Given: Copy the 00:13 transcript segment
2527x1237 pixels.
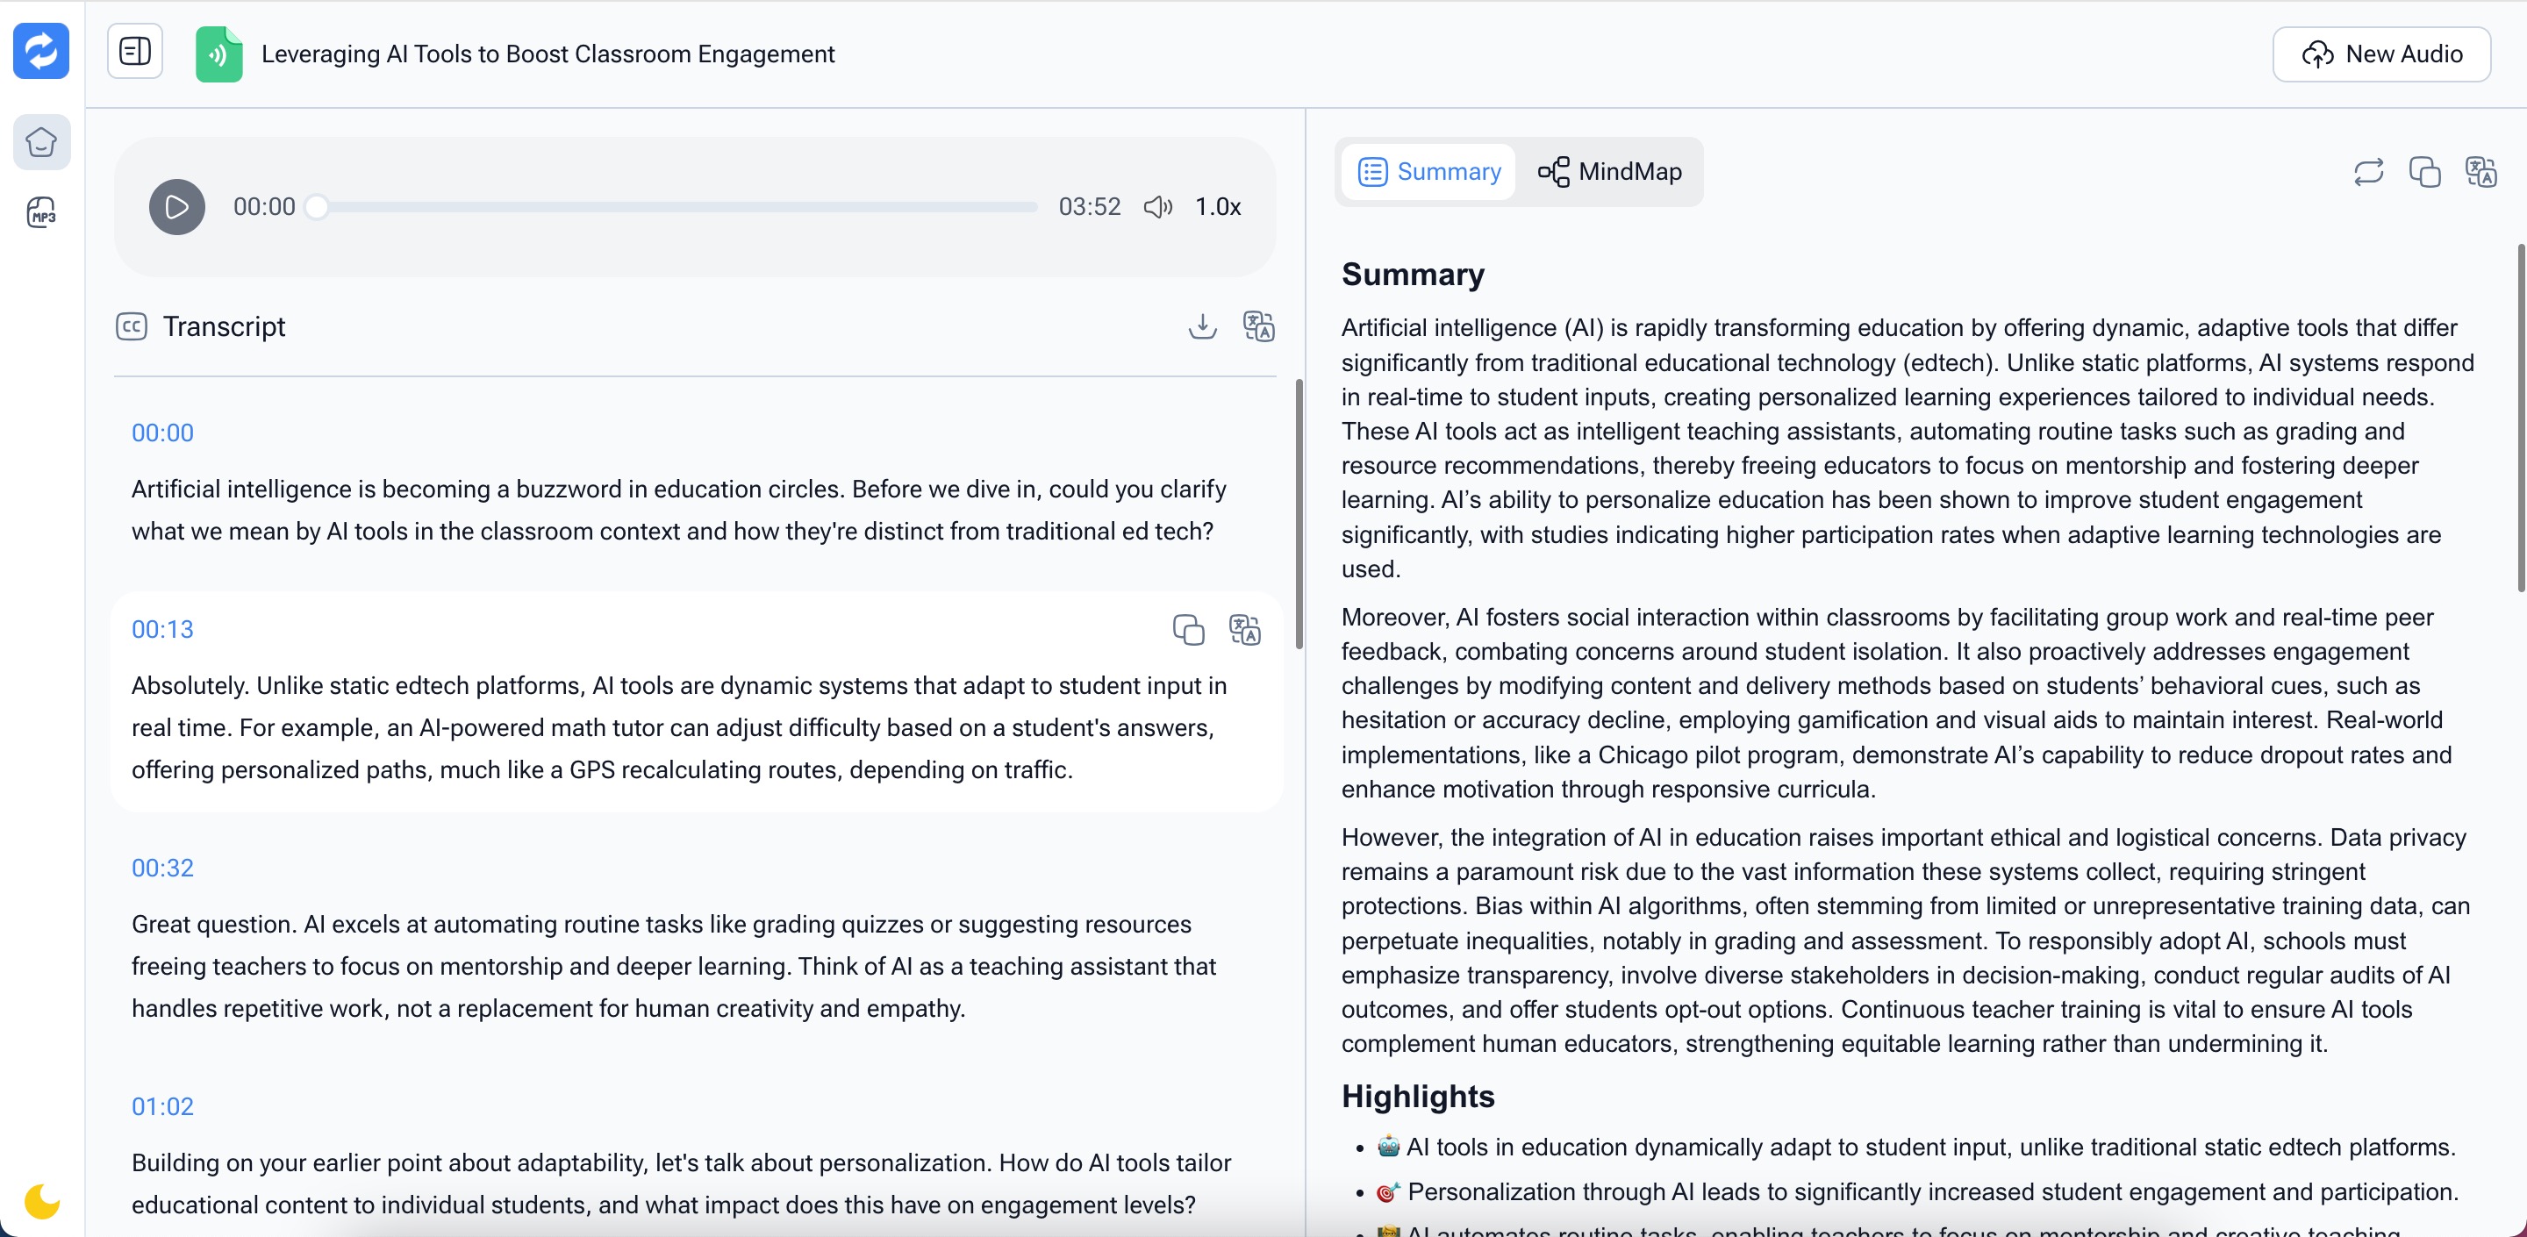Looking at the screenshot, I should 1188,630.
